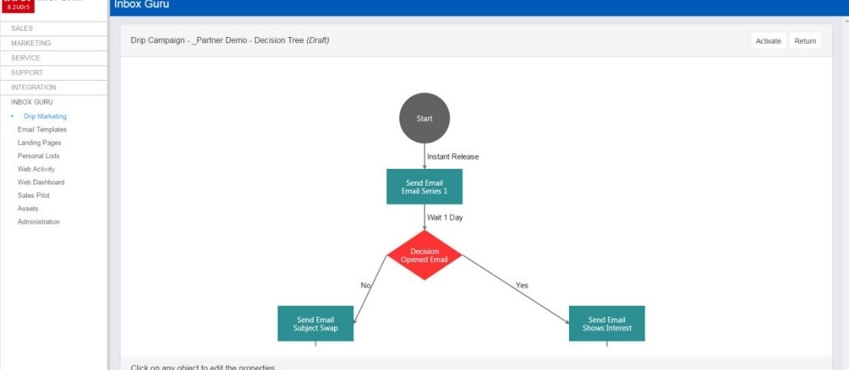This screenshot has width=849, height=370.
Task: Open the SERVICE menu section
Action: [x=54, y=58]
